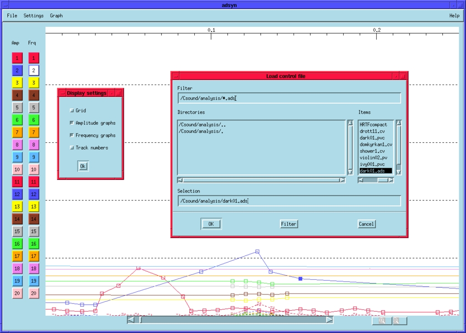The height and width of the screenshot is (333, 466).
Task: Click Cancel in Load control file dialog
Action: coord(366,224)
